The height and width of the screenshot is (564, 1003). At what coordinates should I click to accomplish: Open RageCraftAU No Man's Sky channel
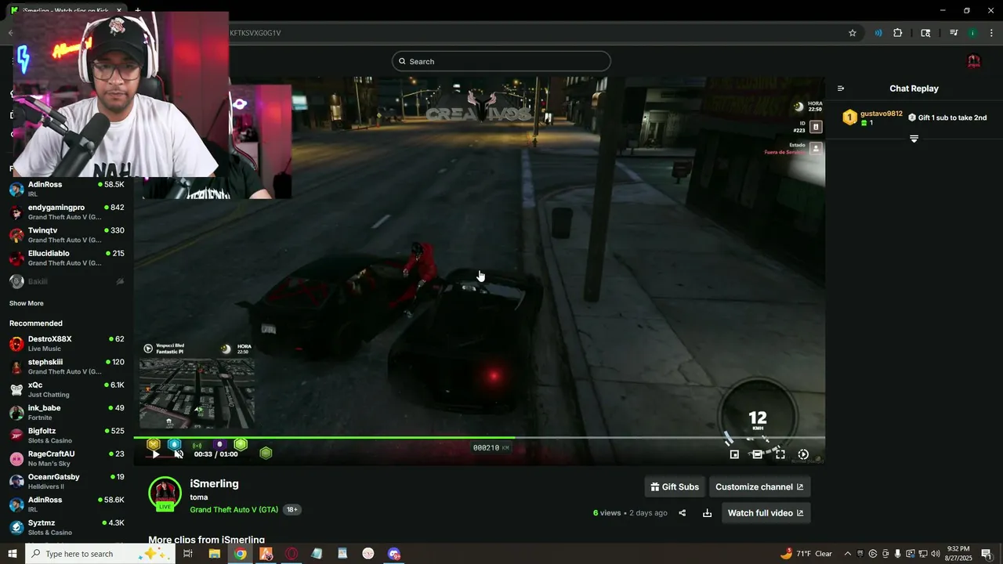tap(67, 458)
